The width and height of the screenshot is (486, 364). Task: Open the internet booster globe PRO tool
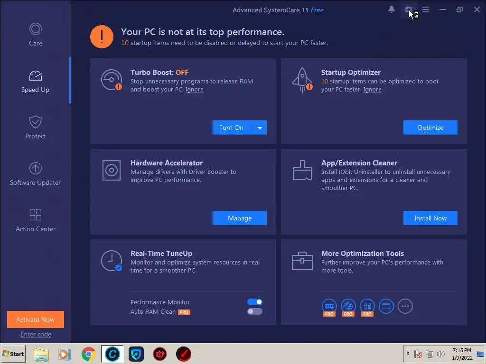click(348, 307)
